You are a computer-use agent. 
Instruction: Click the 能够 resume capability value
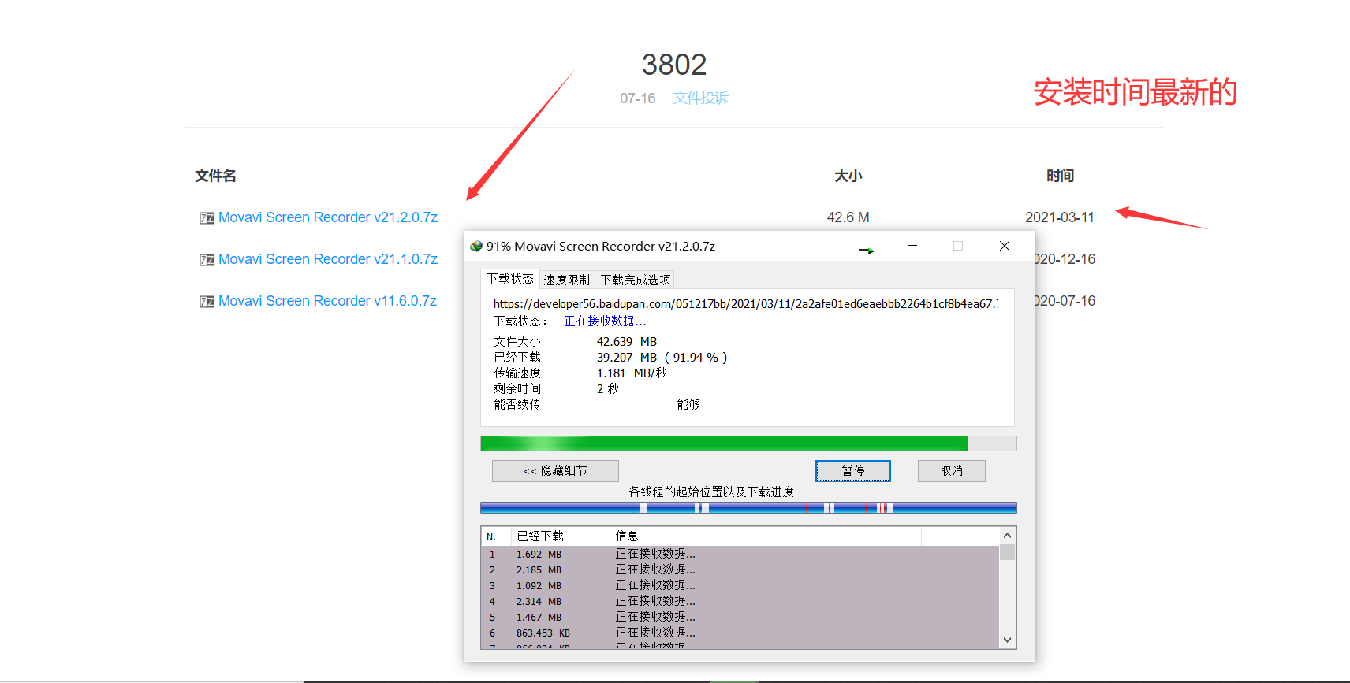pos(688,405)
